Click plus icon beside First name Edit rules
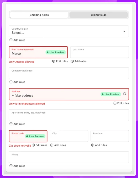 (x=54, y=61)
